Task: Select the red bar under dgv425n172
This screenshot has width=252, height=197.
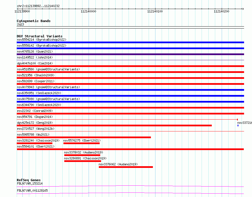Action: pyautogui.click(x=114, y=125)
